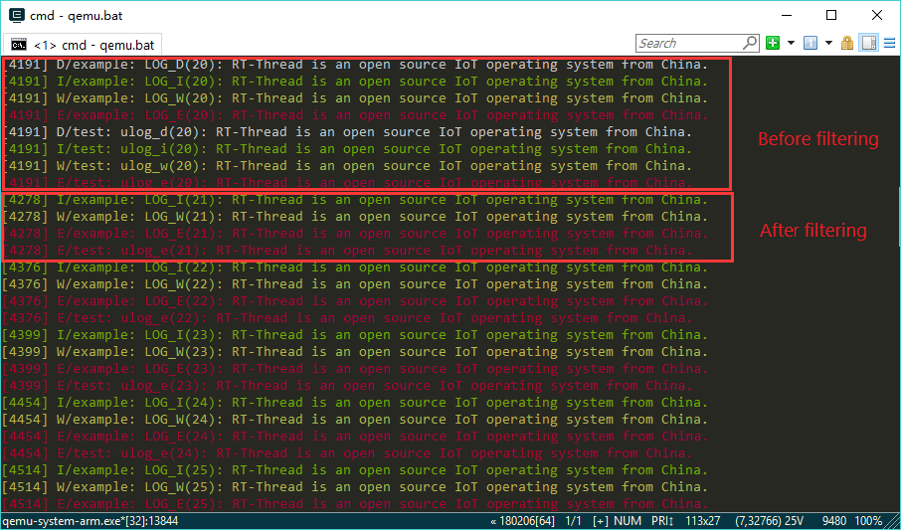Click the padlock icon in the toolbar

pos(847,43)
